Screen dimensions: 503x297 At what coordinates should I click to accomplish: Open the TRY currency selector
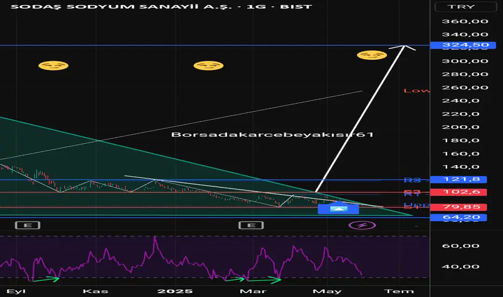tap(465, 6)
